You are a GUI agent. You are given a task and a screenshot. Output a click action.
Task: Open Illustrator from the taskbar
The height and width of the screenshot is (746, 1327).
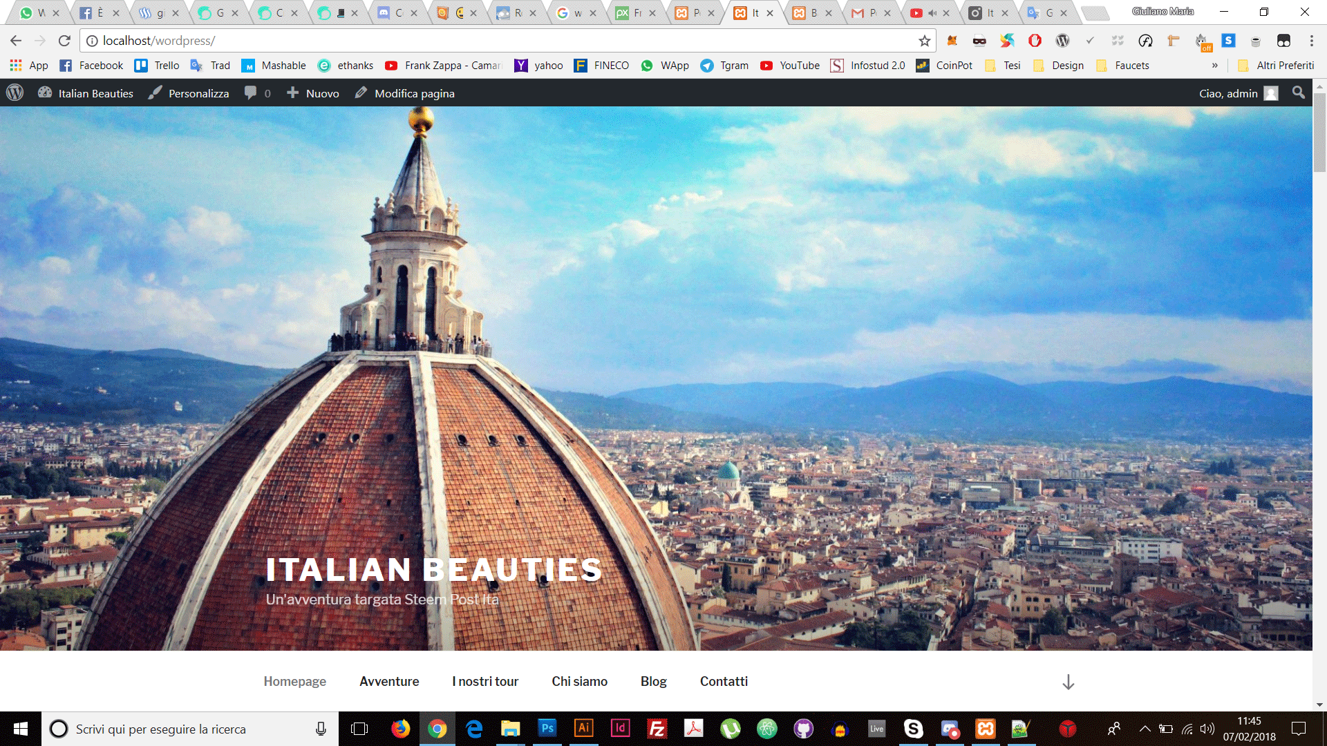583,729
